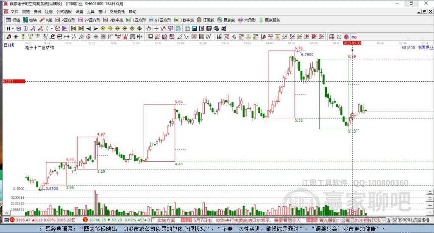Select the hand pan tool

pyautogui.click(x=149, y=28)
